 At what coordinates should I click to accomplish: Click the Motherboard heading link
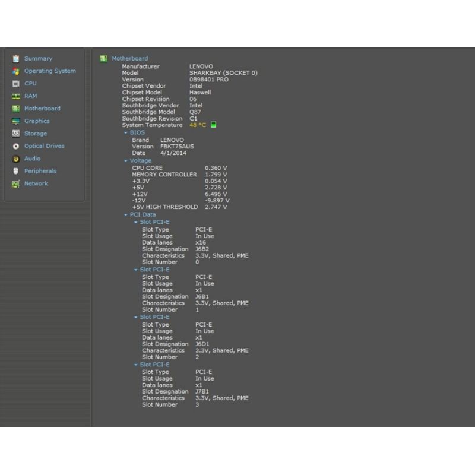130,58
